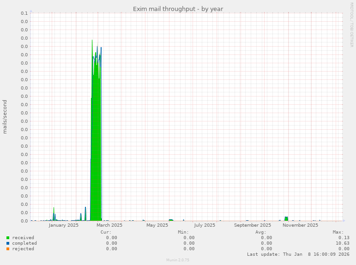Select the 'received' legend label
The width and height of the screenshot is (356, 265).
tap(23, 238)
